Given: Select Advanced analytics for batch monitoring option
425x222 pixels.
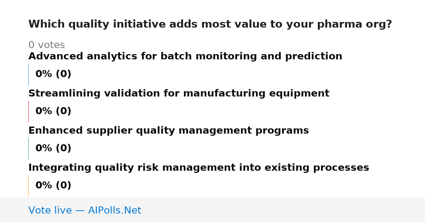Looking at the screenshot, I should (185, 57).
